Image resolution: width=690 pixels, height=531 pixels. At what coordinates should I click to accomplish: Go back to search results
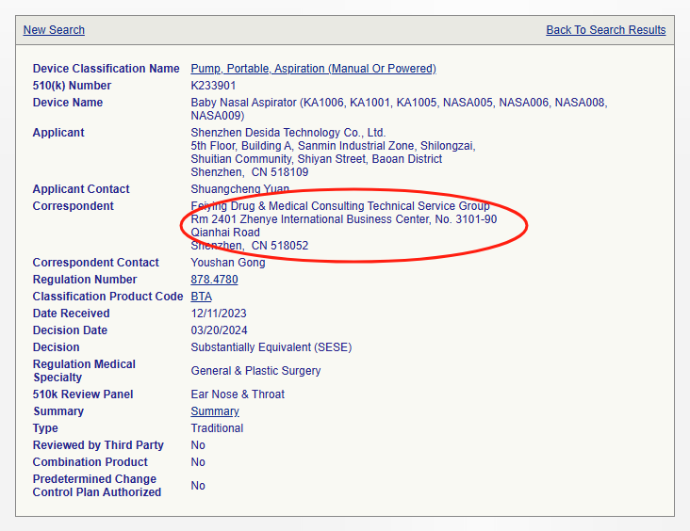(x=605, y=30)
